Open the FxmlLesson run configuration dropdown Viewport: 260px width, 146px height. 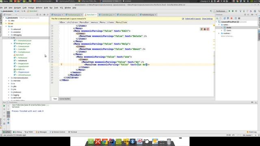click(x=220, y=11)
